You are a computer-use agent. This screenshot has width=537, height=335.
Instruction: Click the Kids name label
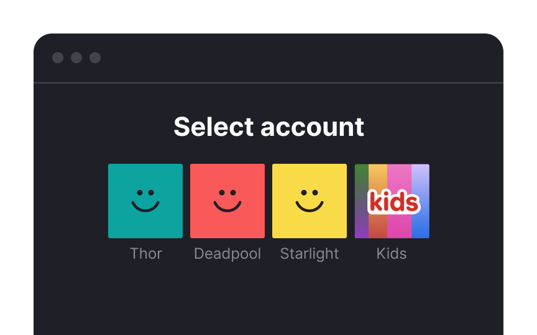pyautogui.click(x=392, y=254)
